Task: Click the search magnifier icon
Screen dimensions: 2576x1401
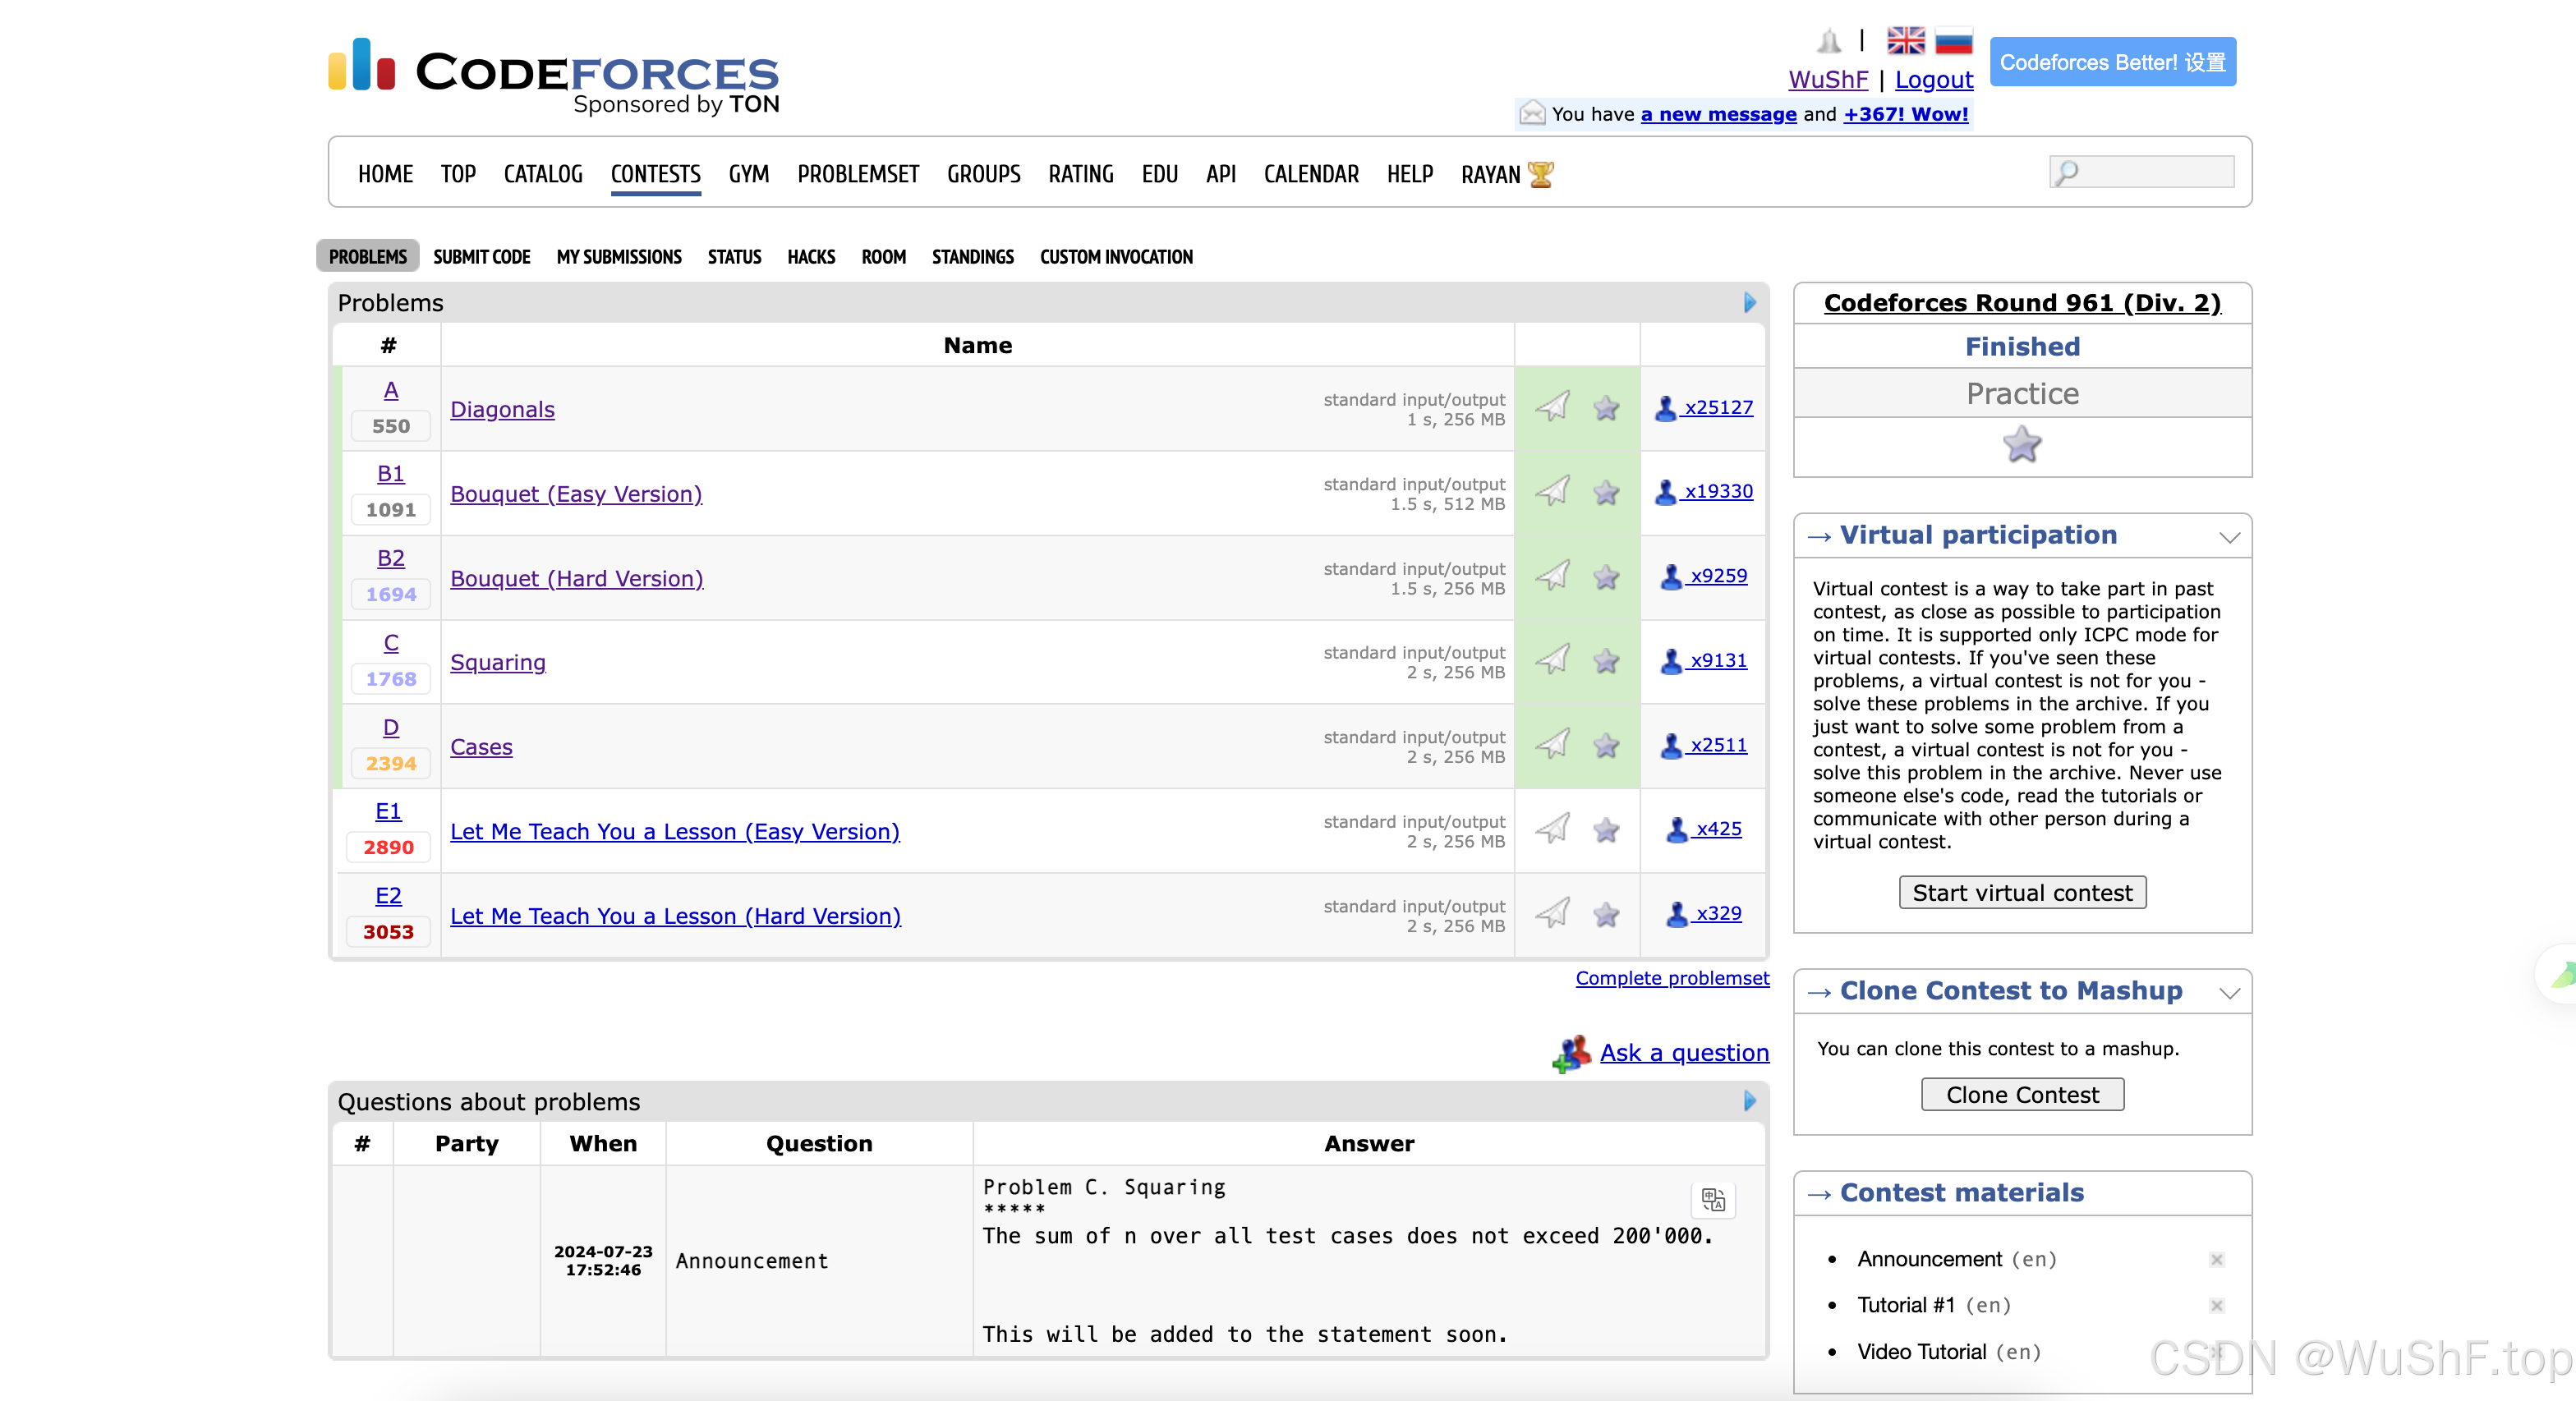Action: point(2066,173)
